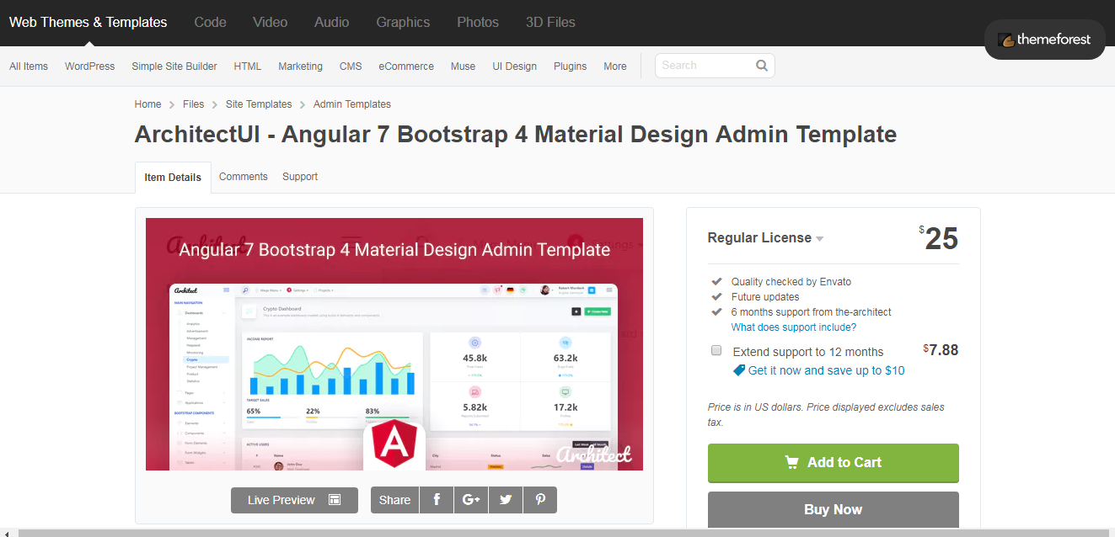Click the tag icon beside save offer
This screenshot has height=537, width=1115.
[x=739, y=370]
